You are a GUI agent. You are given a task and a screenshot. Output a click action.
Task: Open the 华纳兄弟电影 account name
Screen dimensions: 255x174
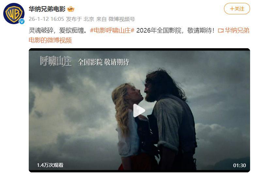point(47,9)
